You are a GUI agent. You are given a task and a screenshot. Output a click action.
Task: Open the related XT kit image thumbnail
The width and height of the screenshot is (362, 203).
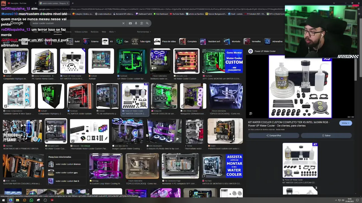[300, 160]
